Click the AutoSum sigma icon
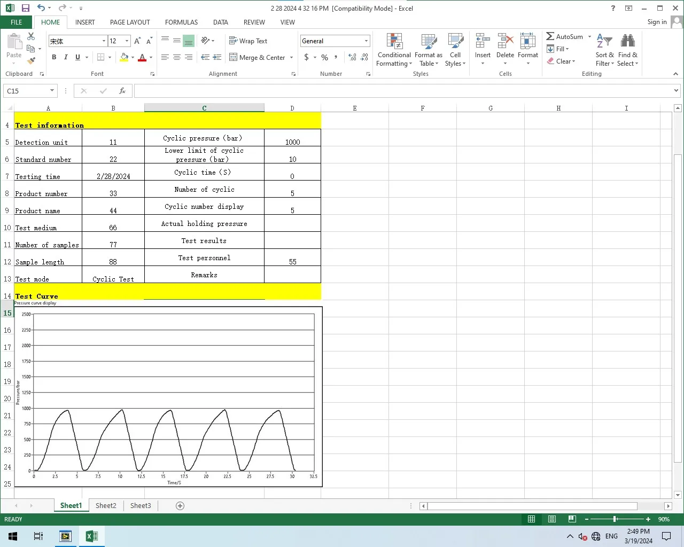Image resolution: width=684 pixels, height=547 pixels. [x=550, y=36]
